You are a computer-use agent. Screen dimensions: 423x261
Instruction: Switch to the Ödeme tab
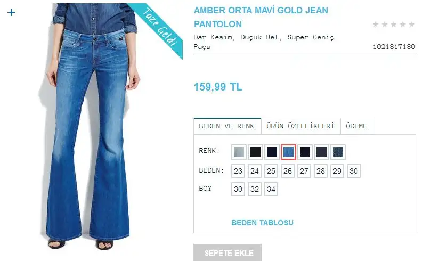click(356, 126)
